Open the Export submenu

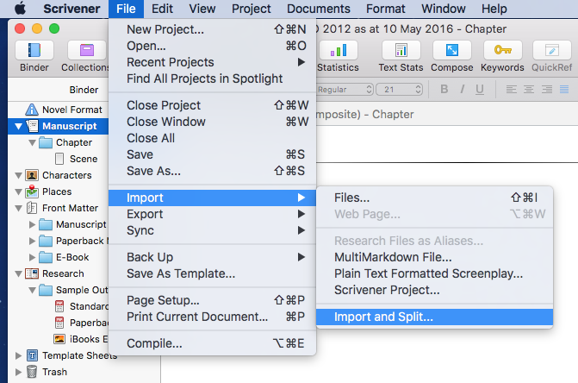212,214
